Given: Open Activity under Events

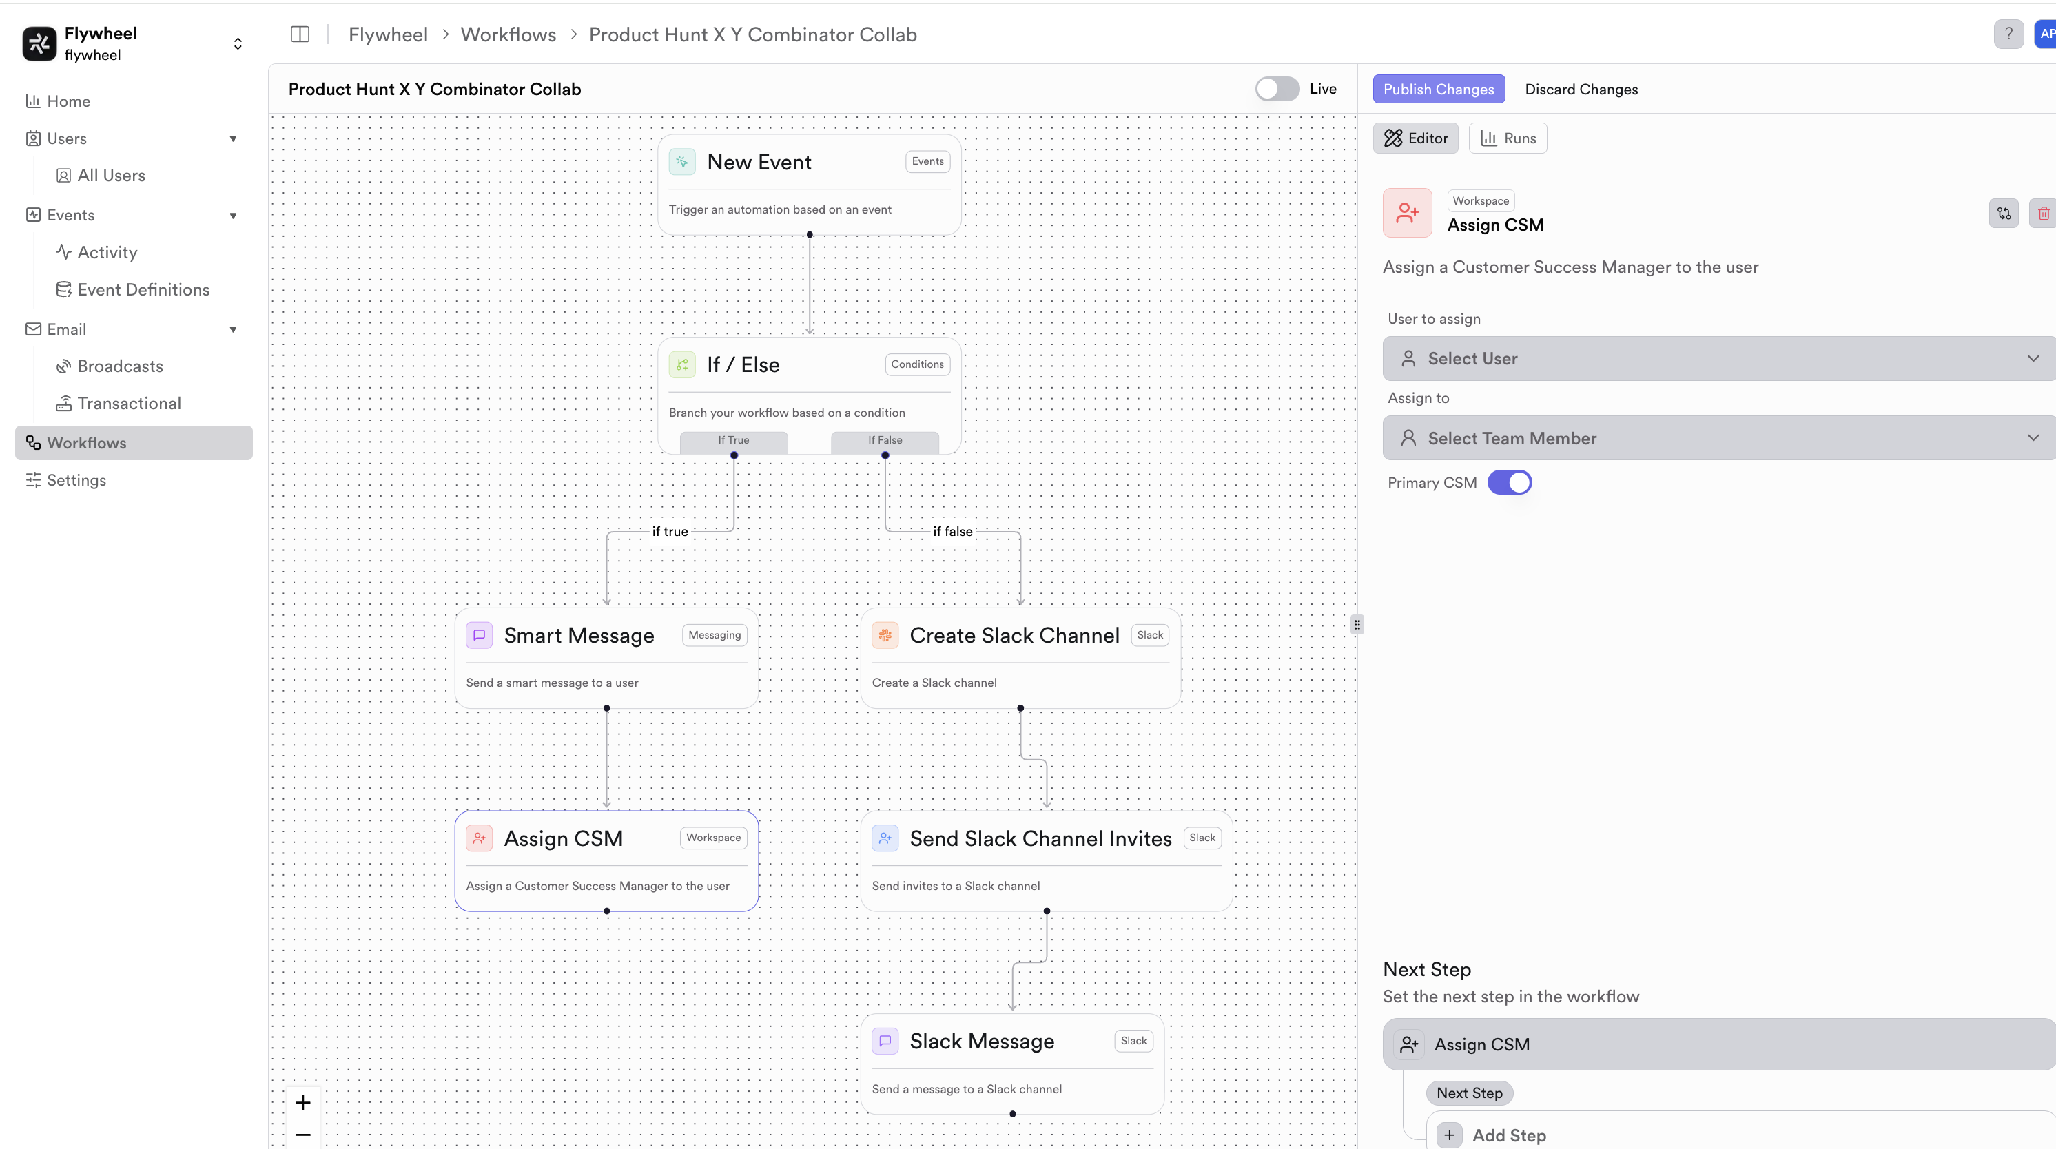Looking at the screenshot, I should click(x=107, y=251).
